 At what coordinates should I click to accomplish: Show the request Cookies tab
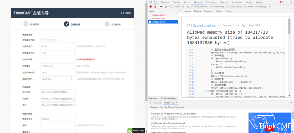(x=219, y=11)
